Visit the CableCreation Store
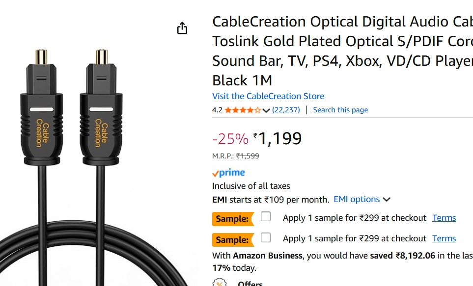 tap(268, 96)
